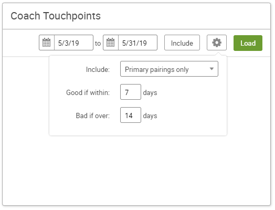The height and width of the screenshot is (210, 275).
Task: Toggle the gear settings icon
Action: (x=217, y=43)
